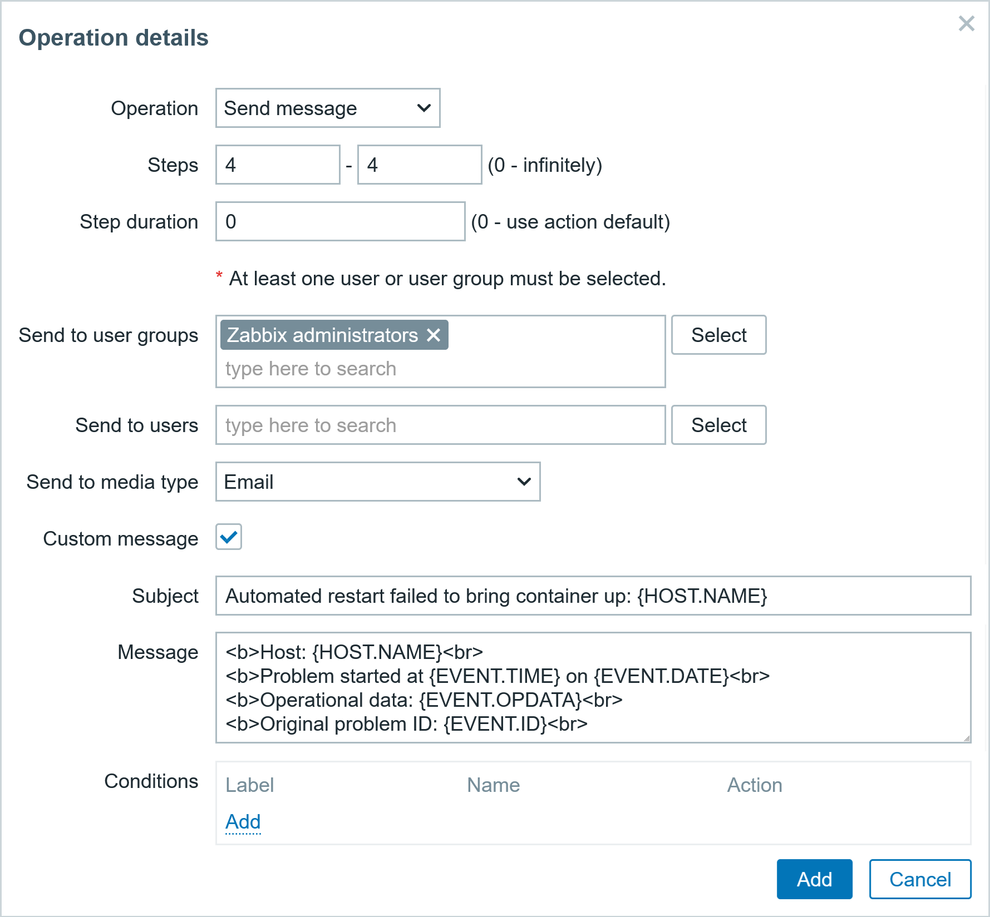
Task: Click the Send to users search field
Action: [x=440, y=425]
